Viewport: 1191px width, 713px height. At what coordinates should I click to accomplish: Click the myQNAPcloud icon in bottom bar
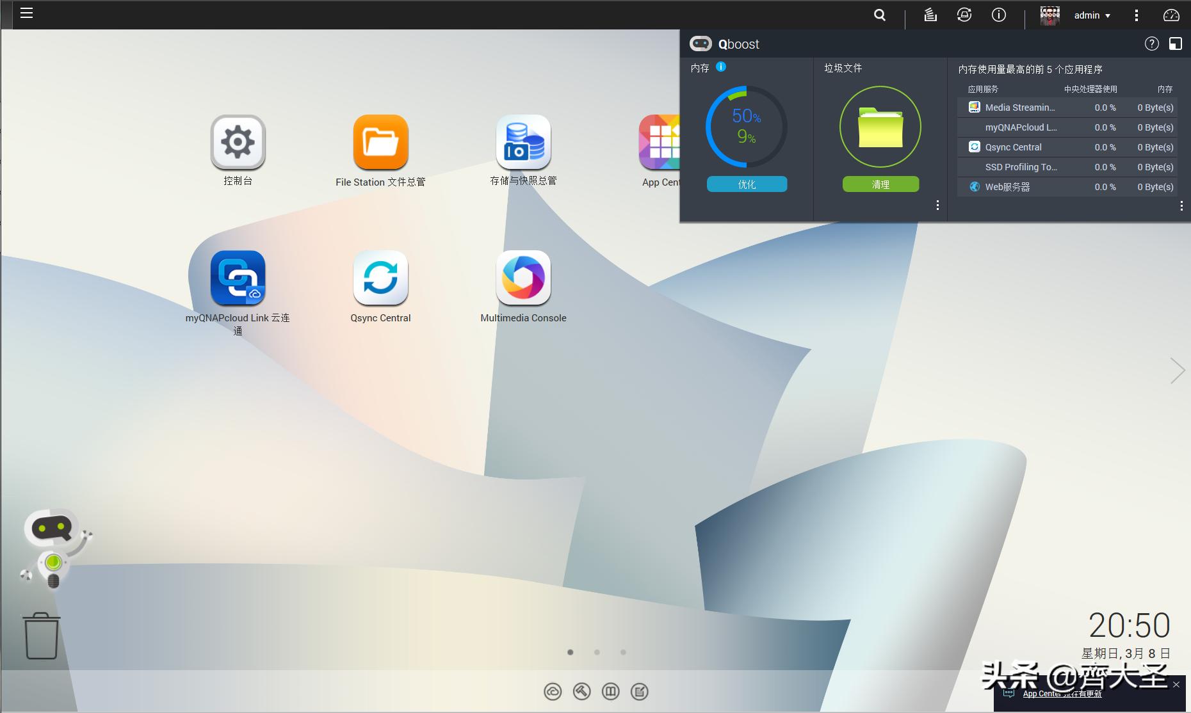tap(553, 692)
